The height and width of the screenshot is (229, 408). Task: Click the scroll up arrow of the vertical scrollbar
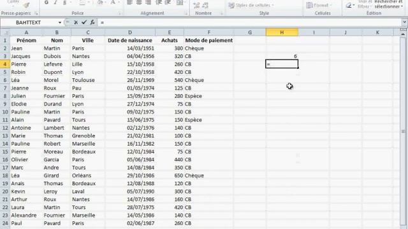[x=403, y=34]
